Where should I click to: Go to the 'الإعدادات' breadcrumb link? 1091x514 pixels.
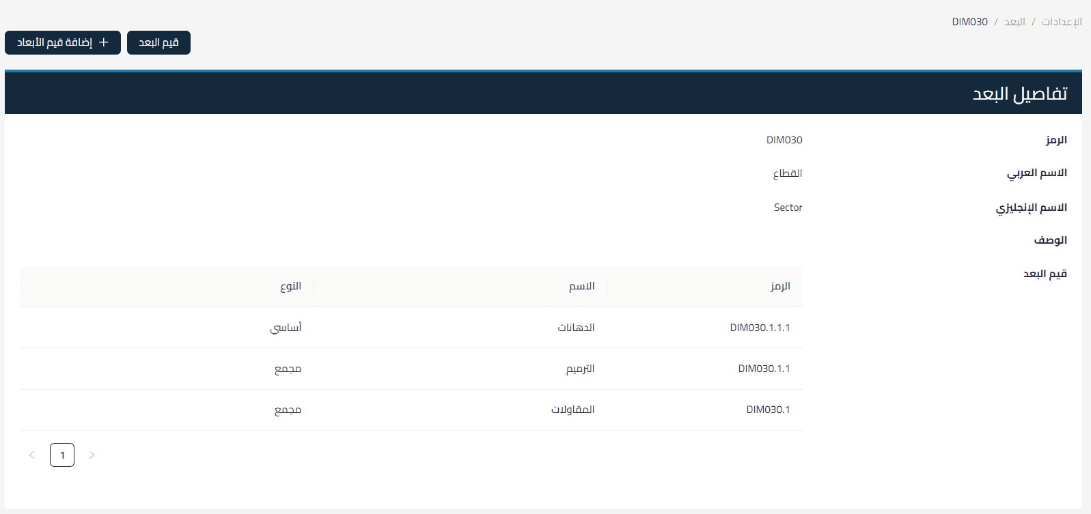1062,22
